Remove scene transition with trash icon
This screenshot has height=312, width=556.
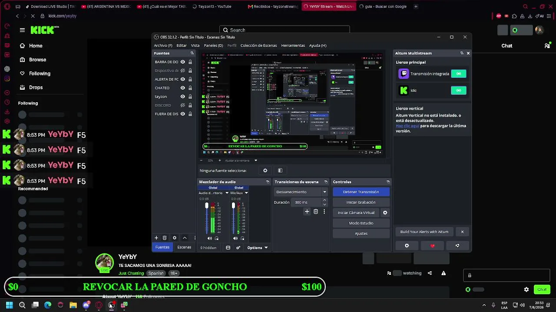click(x=316, y=211)
